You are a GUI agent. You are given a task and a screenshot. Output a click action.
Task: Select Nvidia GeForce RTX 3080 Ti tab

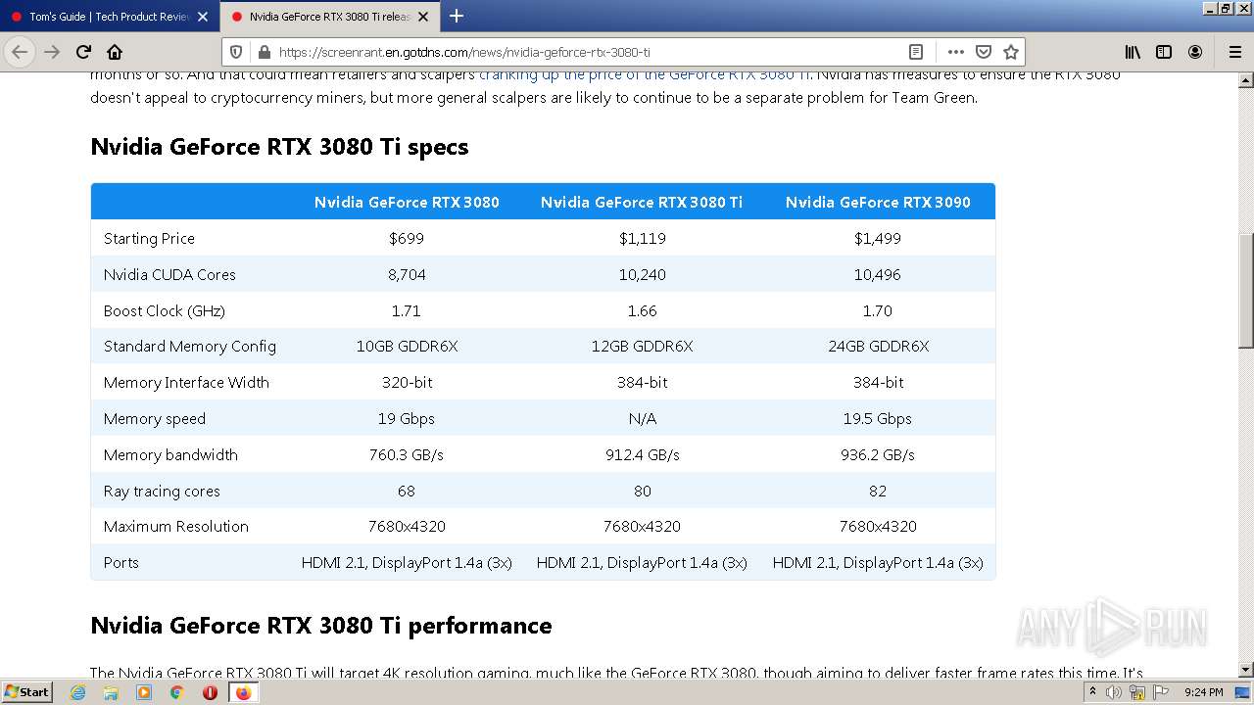pos(330,17)
